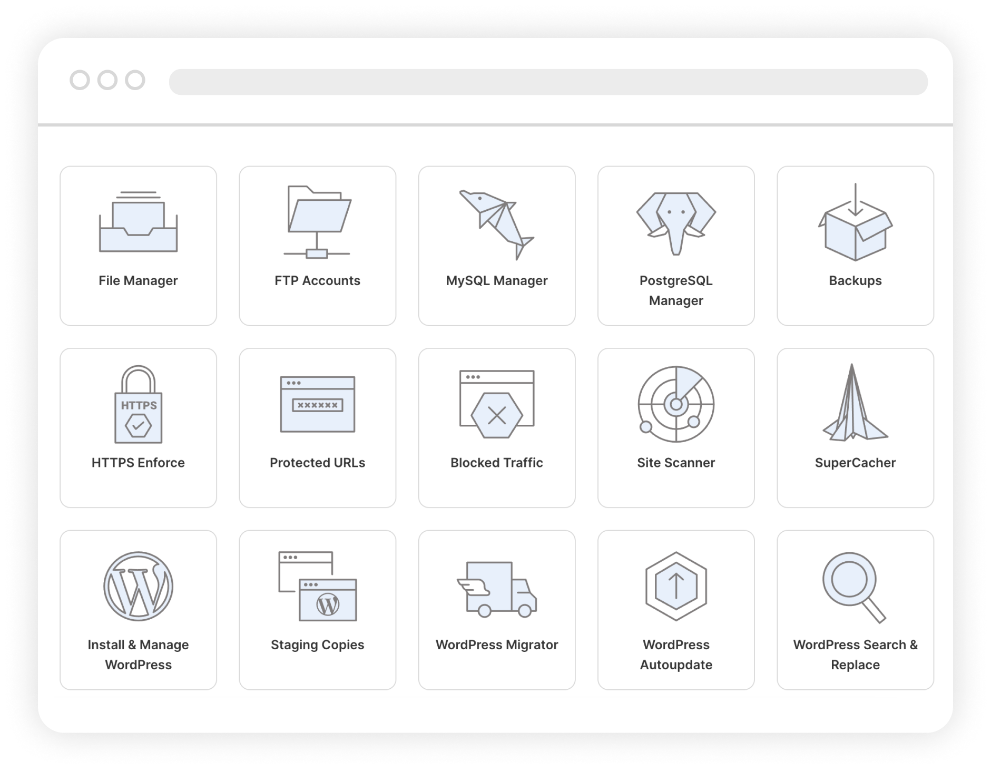Click the Protected URLs password window icon

317,404
